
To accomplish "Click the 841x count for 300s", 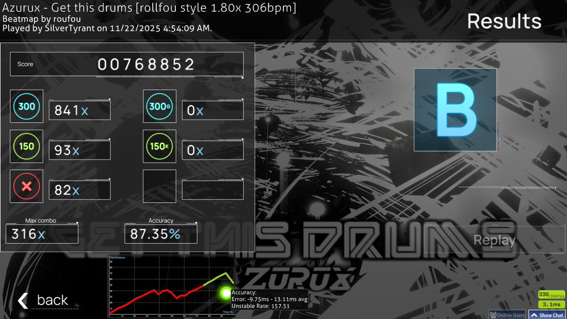I will (71, 111).
